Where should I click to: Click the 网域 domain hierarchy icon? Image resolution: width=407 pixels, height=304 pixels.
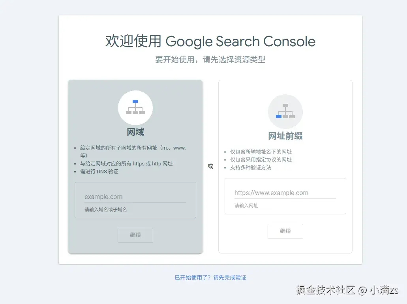pyautogui.click(x=135, y=107)
